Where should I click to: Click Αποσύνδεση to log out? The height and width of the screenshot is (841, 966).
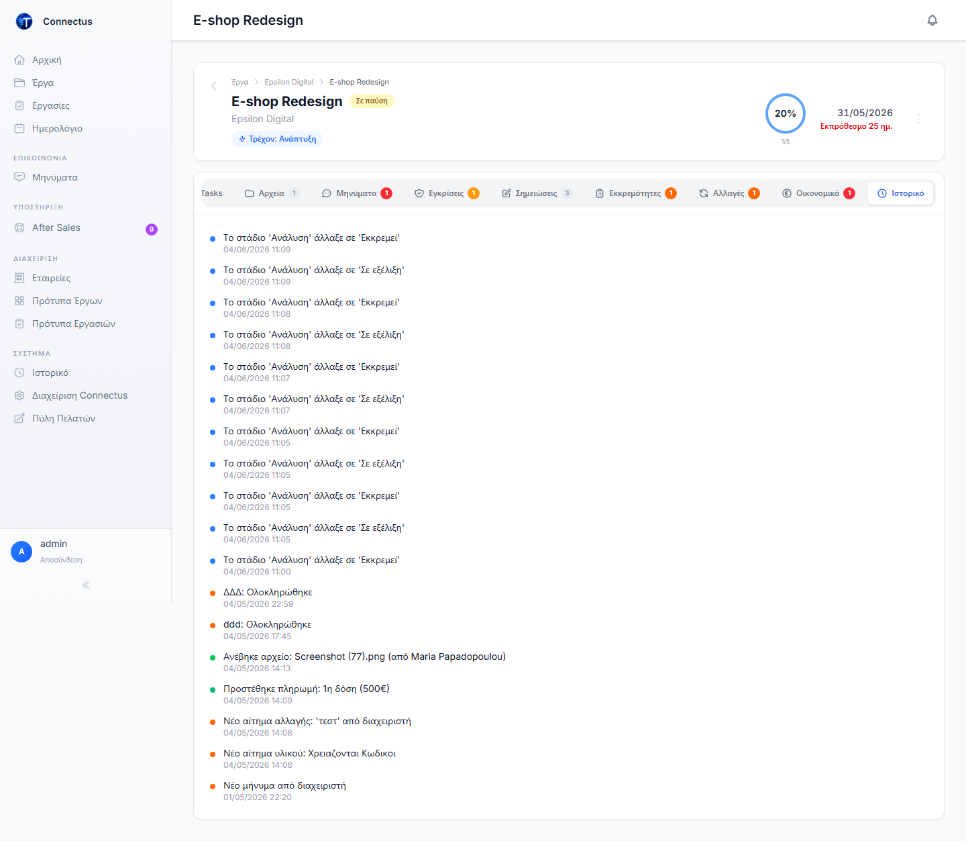click(61, 560)
